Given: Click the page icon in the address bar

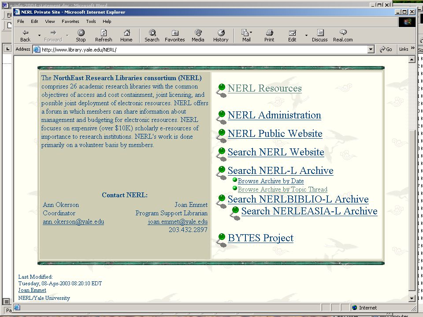Looking at the screenshot, I should pos(37,50).
